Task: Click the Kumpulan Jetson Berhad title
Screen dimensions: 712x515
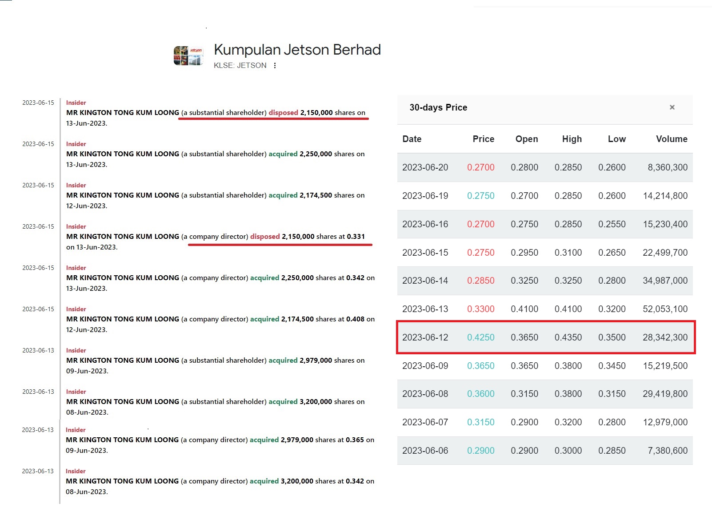Action: [297, 50]
